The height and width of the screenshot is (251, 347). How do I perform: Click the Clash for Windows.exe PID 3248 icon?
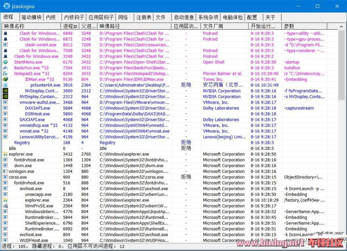click(x=5, y=56)
